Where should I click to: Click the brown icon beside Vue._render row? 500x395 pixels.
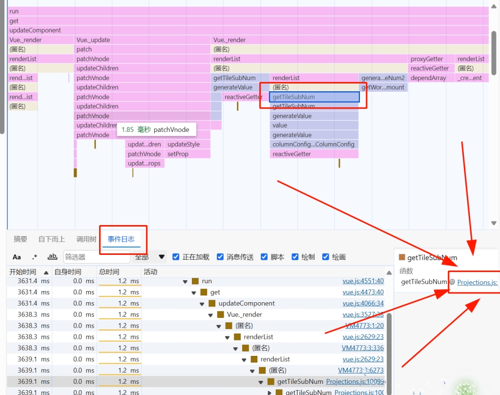[220, 315]
